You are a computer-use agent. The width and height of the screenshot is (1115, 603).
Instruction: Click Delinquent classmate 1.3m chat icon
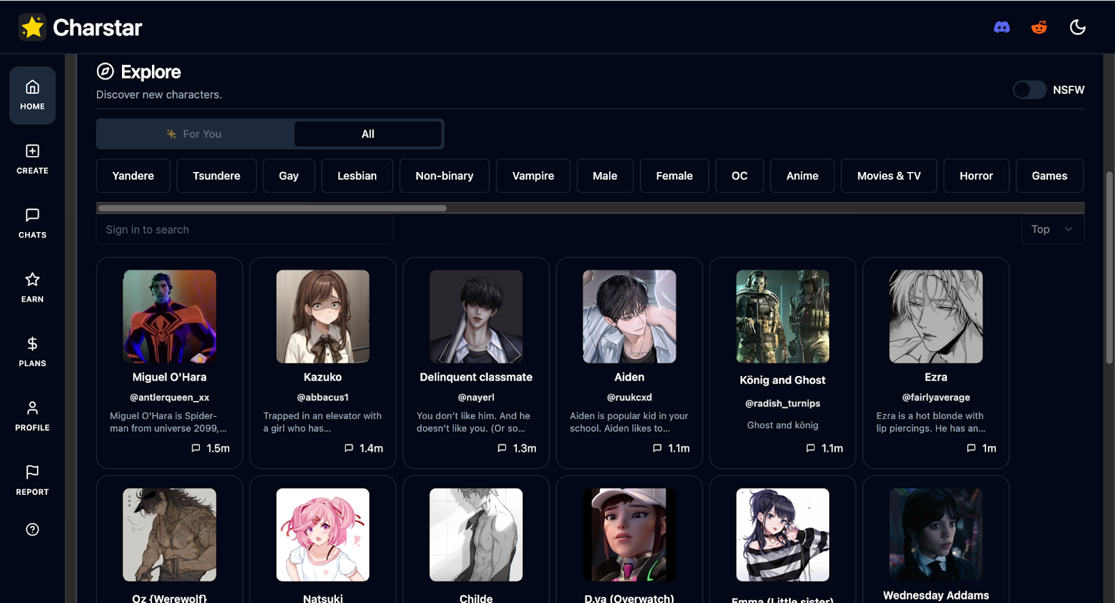pyautogui.click(x=502, y=448)
